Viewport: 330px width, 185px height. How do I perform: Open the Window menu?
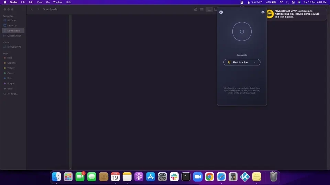(x=57, y=2)
